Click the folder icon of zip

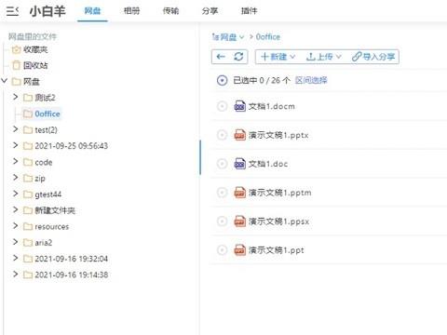coord(28,179)
